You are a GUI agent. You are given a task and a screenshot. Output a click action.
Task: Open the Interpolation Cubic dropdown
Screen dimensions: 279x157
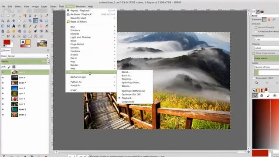coord(266,40)
